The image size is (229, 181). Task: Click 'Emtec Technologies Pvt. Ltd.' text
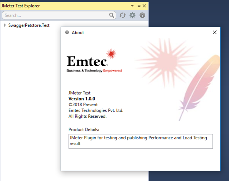(96, 110)
